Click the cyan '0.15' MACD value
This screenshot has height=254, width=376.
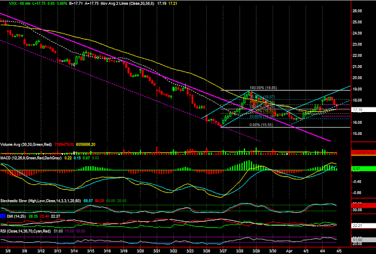[x=77, y=158]
